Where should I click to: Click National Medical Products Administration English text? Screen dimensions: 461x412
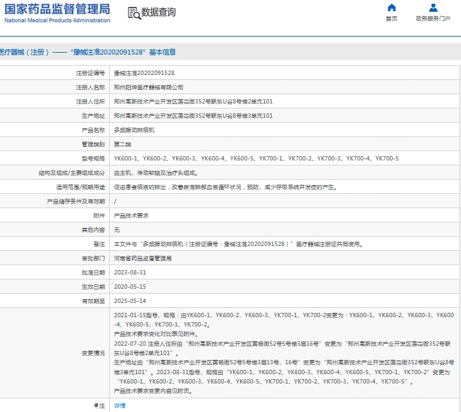(x=57, y=20)
